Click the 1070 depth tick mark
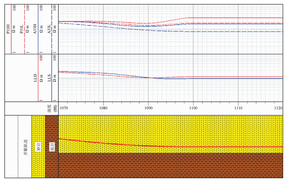This screenshot has width=288, height=181. click(x=65, y=108)
